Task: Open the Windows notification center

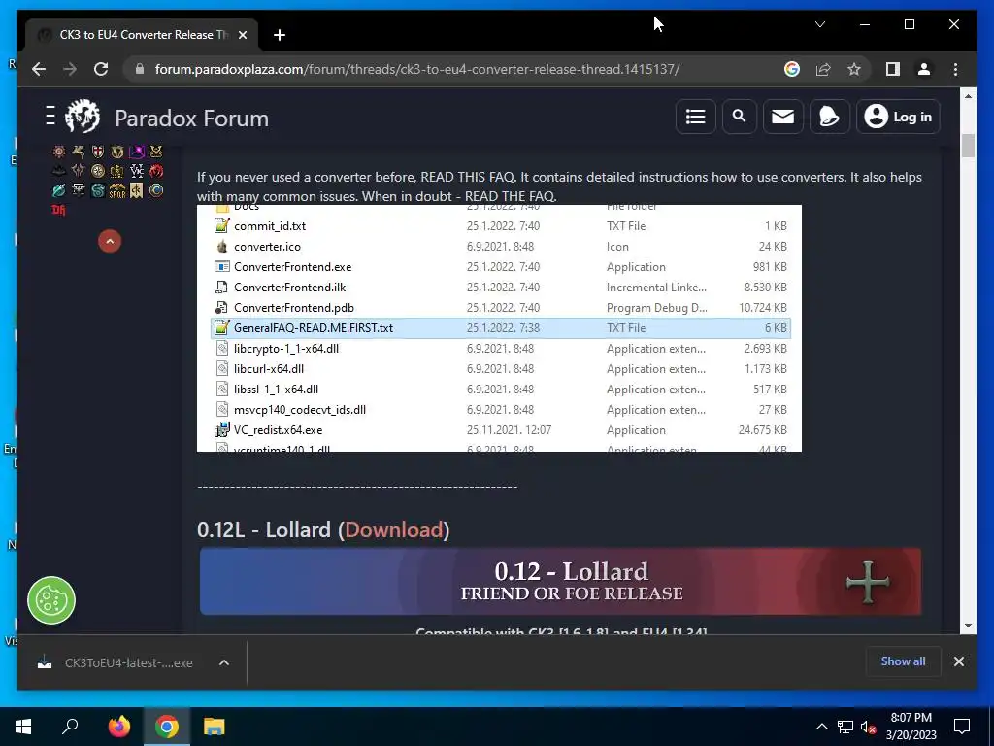Action: coord(962,727)
